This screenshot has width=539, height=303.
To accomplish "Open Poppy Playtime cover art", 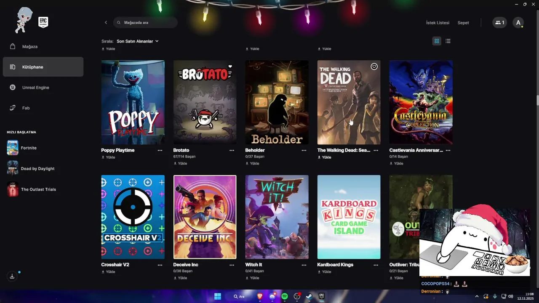I will 133,102.
